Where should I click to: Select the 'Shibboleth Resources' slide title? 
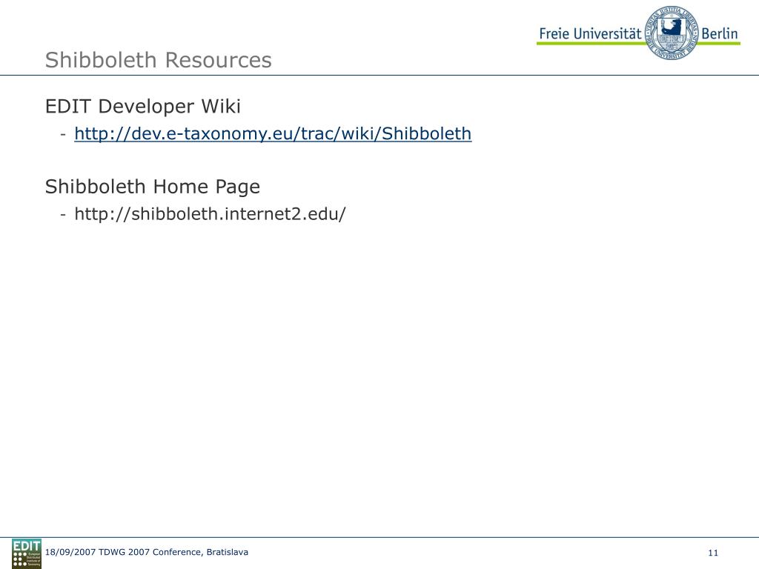coord(159,60)
